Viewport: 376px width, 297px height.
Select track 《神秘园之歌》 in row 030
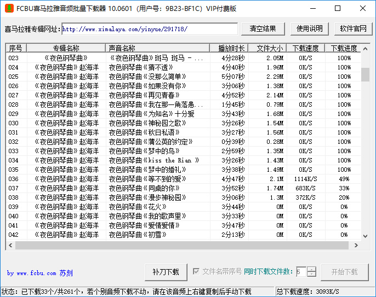click(x=147, y=123)
